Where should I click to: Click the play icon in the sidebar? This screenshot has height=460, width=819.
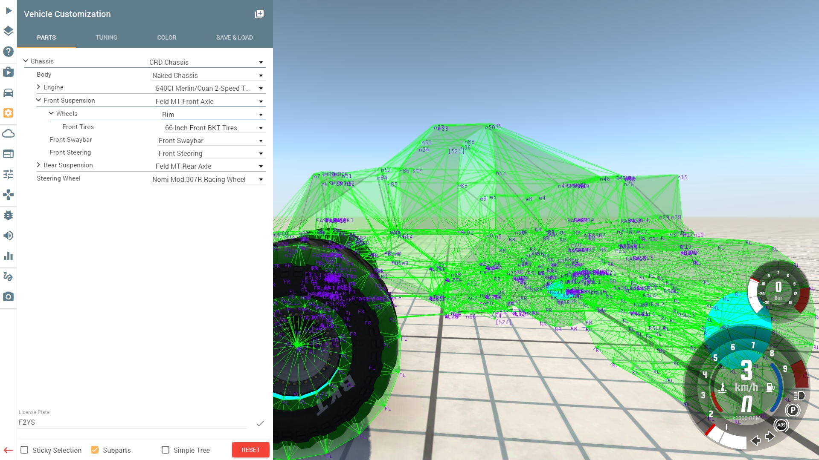9,11
